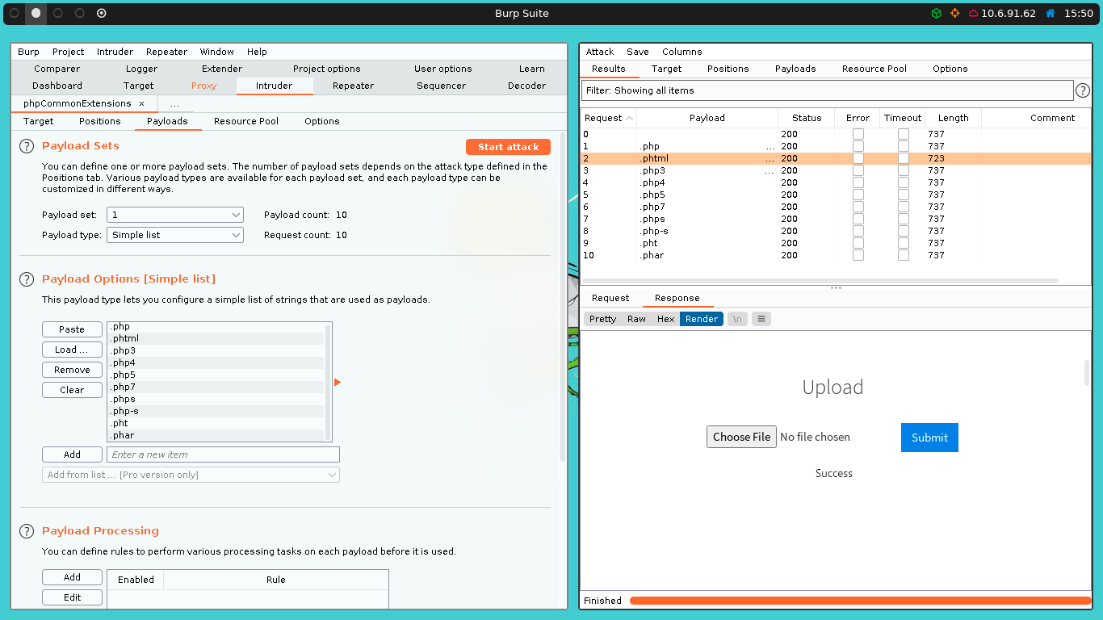The width and height of the screenshot is (1103, 620).
Task: Click Remove in Payload Options
Action: (72, 370)
